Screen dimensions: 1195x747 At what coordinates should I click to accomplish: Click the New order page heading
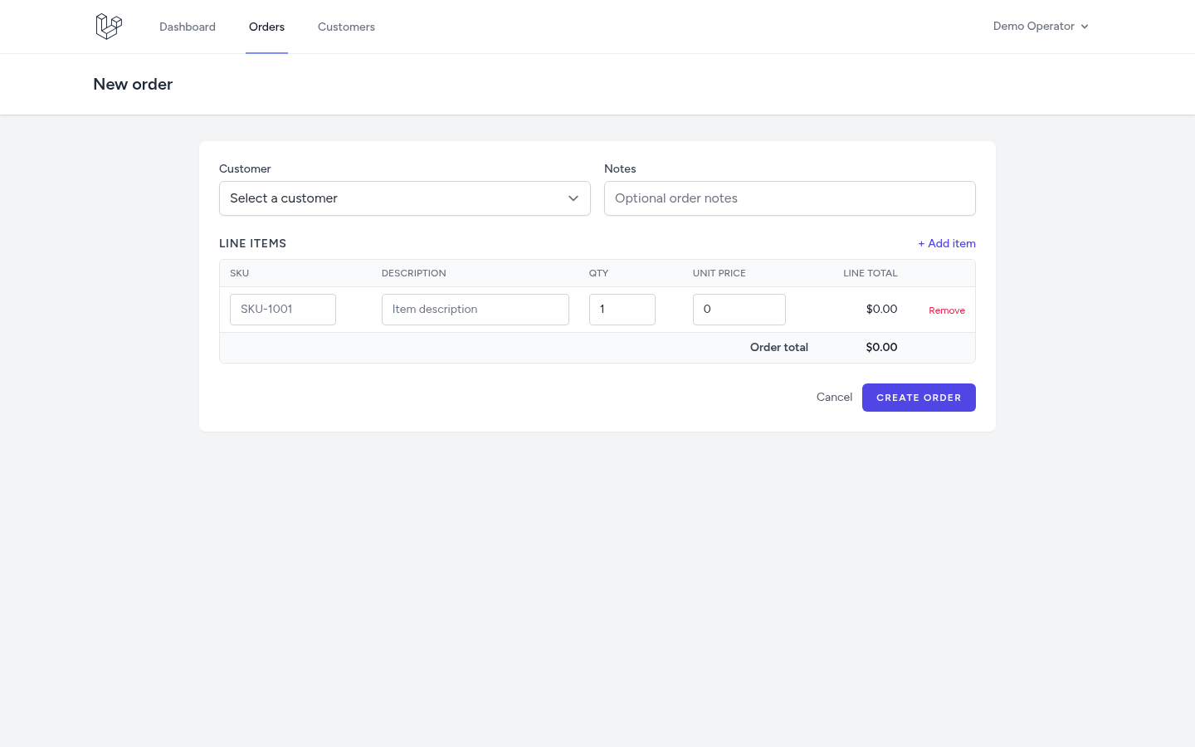tap(133, 84)
